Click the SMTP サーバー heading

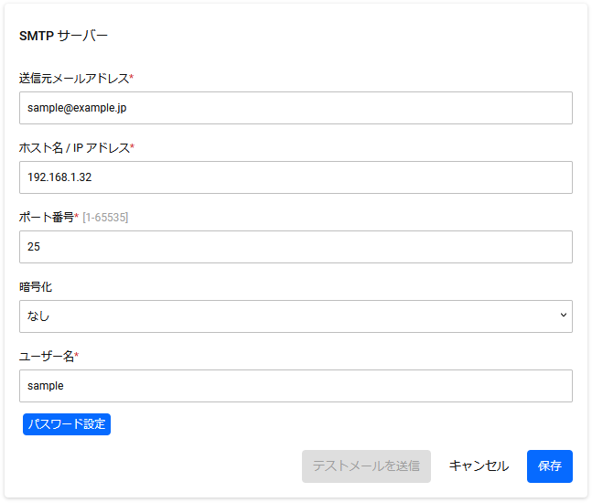tap(63, 36)
